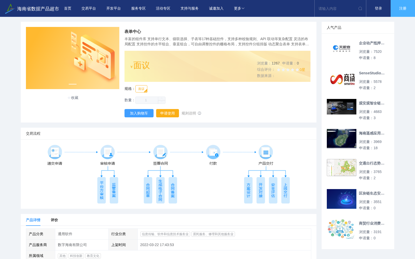Open the 交通出行态势 thumbnail
Screen dimensions: 415x259
(342, 168)
